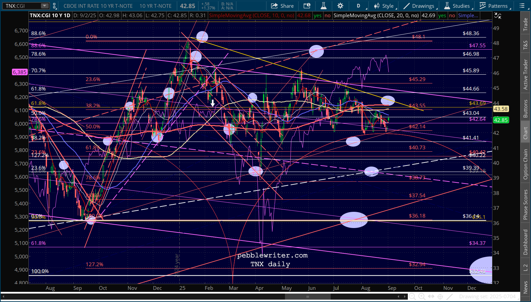Toggle 'yes' on 10-period SimpleMovingAvg
531x302 pixels.
tap(317, 16)
